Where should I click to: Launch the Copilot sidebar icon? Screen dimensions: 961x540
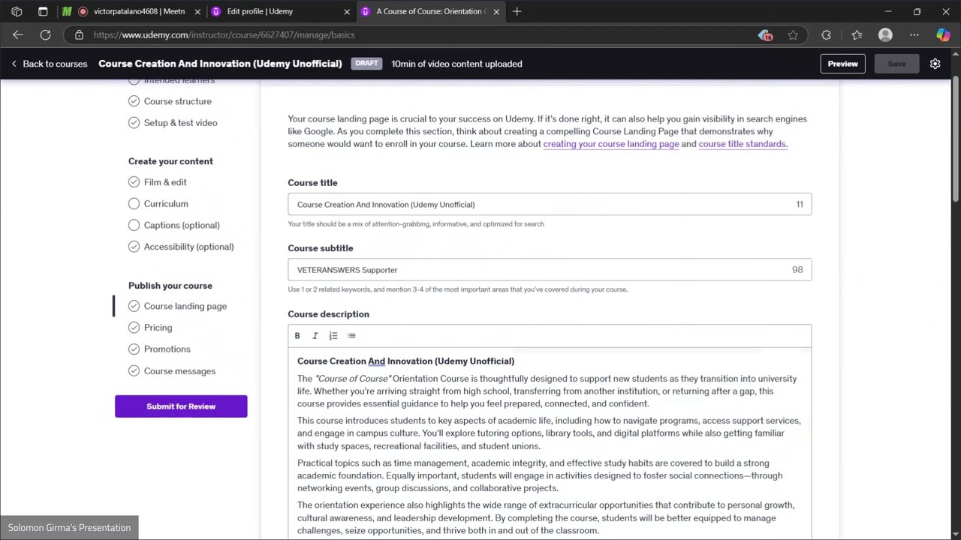coord(943,34)
